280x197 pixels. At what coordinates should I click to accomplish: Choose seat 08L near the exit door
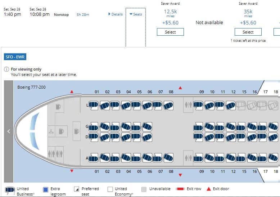coord(168,105)
